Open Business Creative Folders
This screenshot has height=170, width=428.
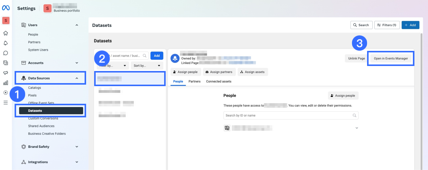(47, 133)
